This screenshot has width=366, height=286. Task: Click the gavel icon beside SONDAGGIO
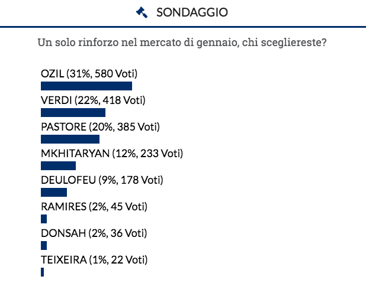[142, 12]
